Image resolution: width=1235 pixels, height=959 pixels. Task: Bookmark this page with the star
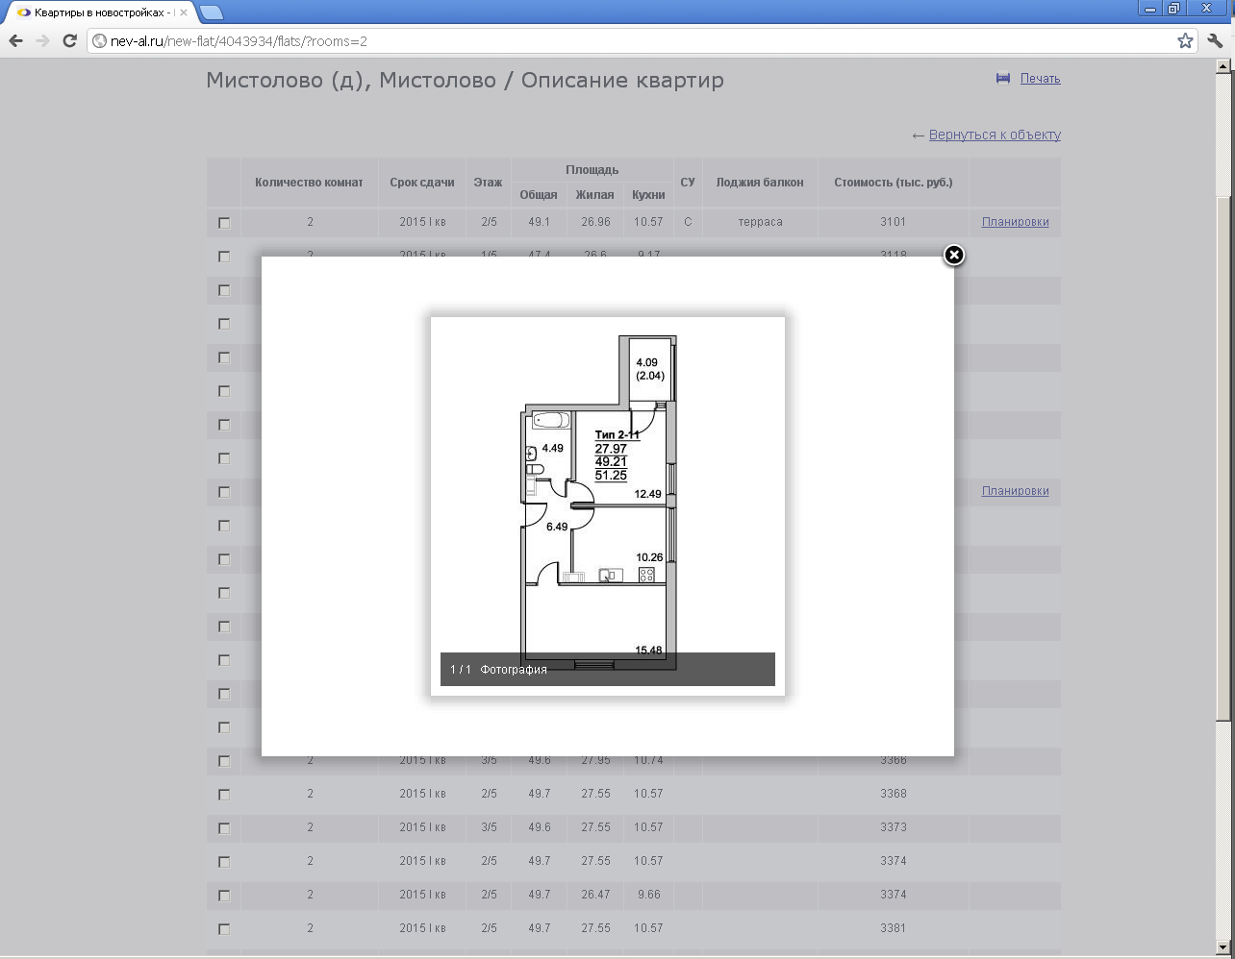[x=1185, y=40]
